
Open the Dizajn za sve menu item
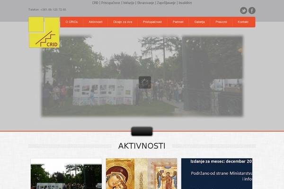click(123, 22)
